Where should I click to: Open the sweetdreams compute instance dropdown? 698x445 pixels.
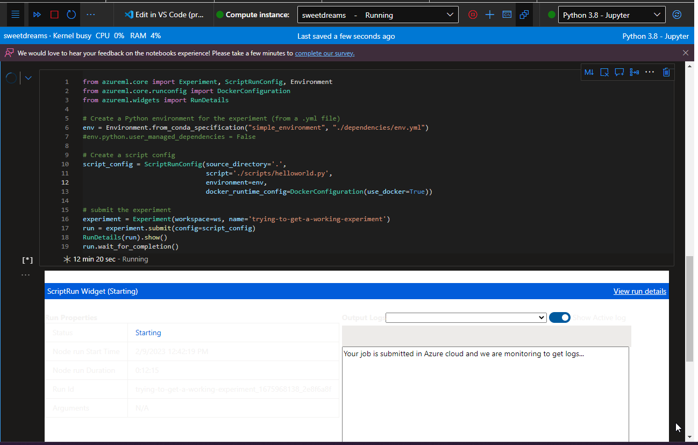pos(378,15)
